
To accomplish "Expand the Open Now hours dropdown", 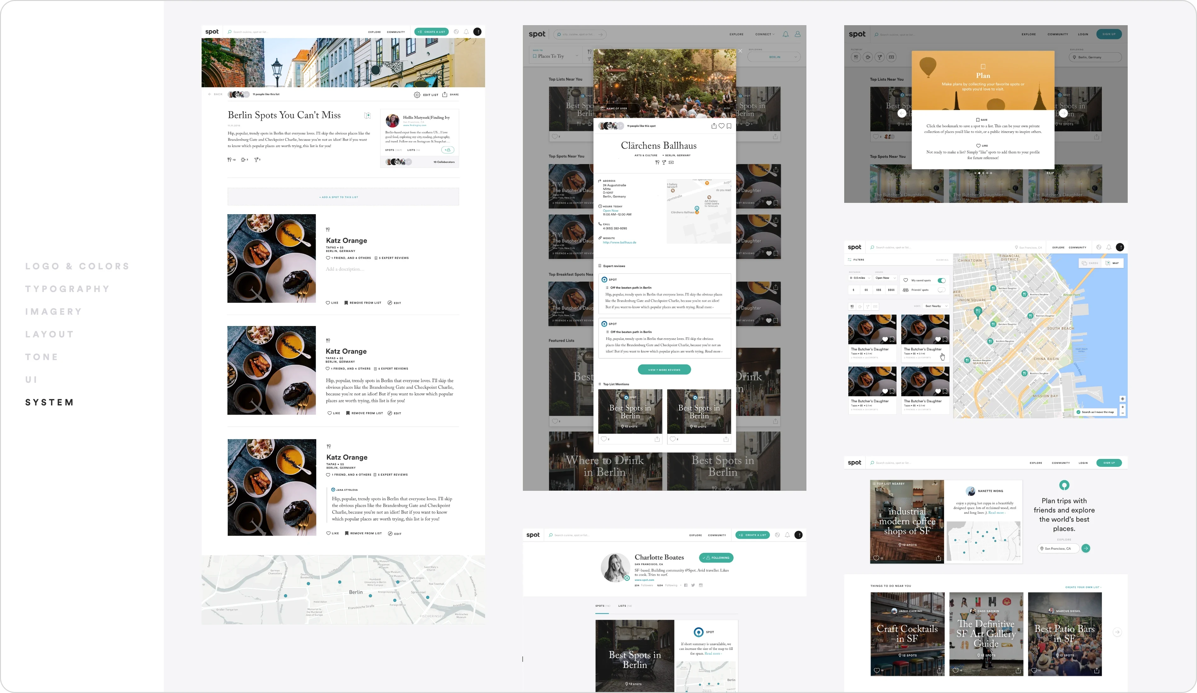I will click(885, 278).
